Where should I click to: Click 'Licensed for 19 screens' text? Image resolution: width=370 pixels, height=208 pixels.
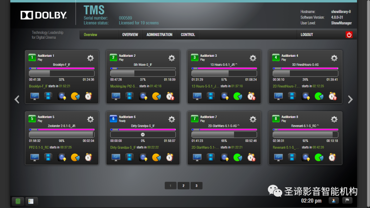click(x=139, y=23)
